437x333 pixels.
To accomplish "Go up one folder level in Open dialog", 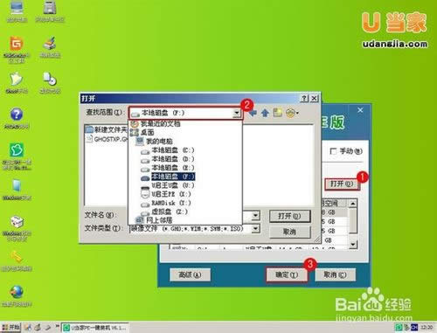I will pos(265,113).
